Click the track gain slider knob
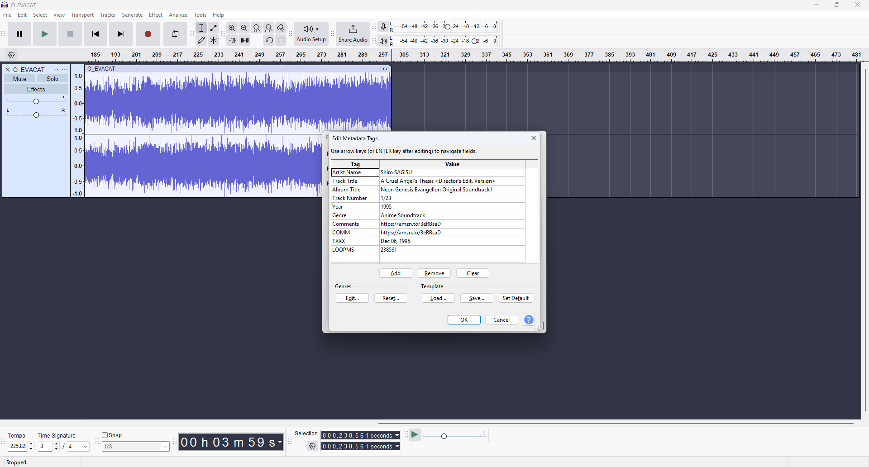 click(x=36, y=101)
